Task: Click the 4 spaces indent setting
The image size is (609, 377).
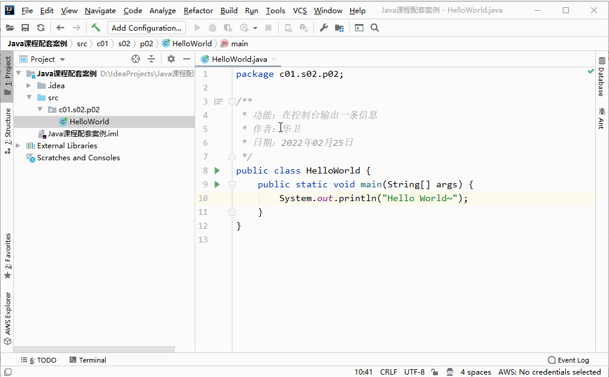Action: (476, 372)
